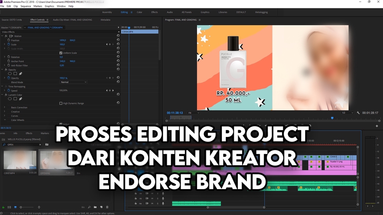Open Audio Clip Mixer tab
Image resolution: width=383 pixels, height=215 pixels.
(x=73, y=20)
